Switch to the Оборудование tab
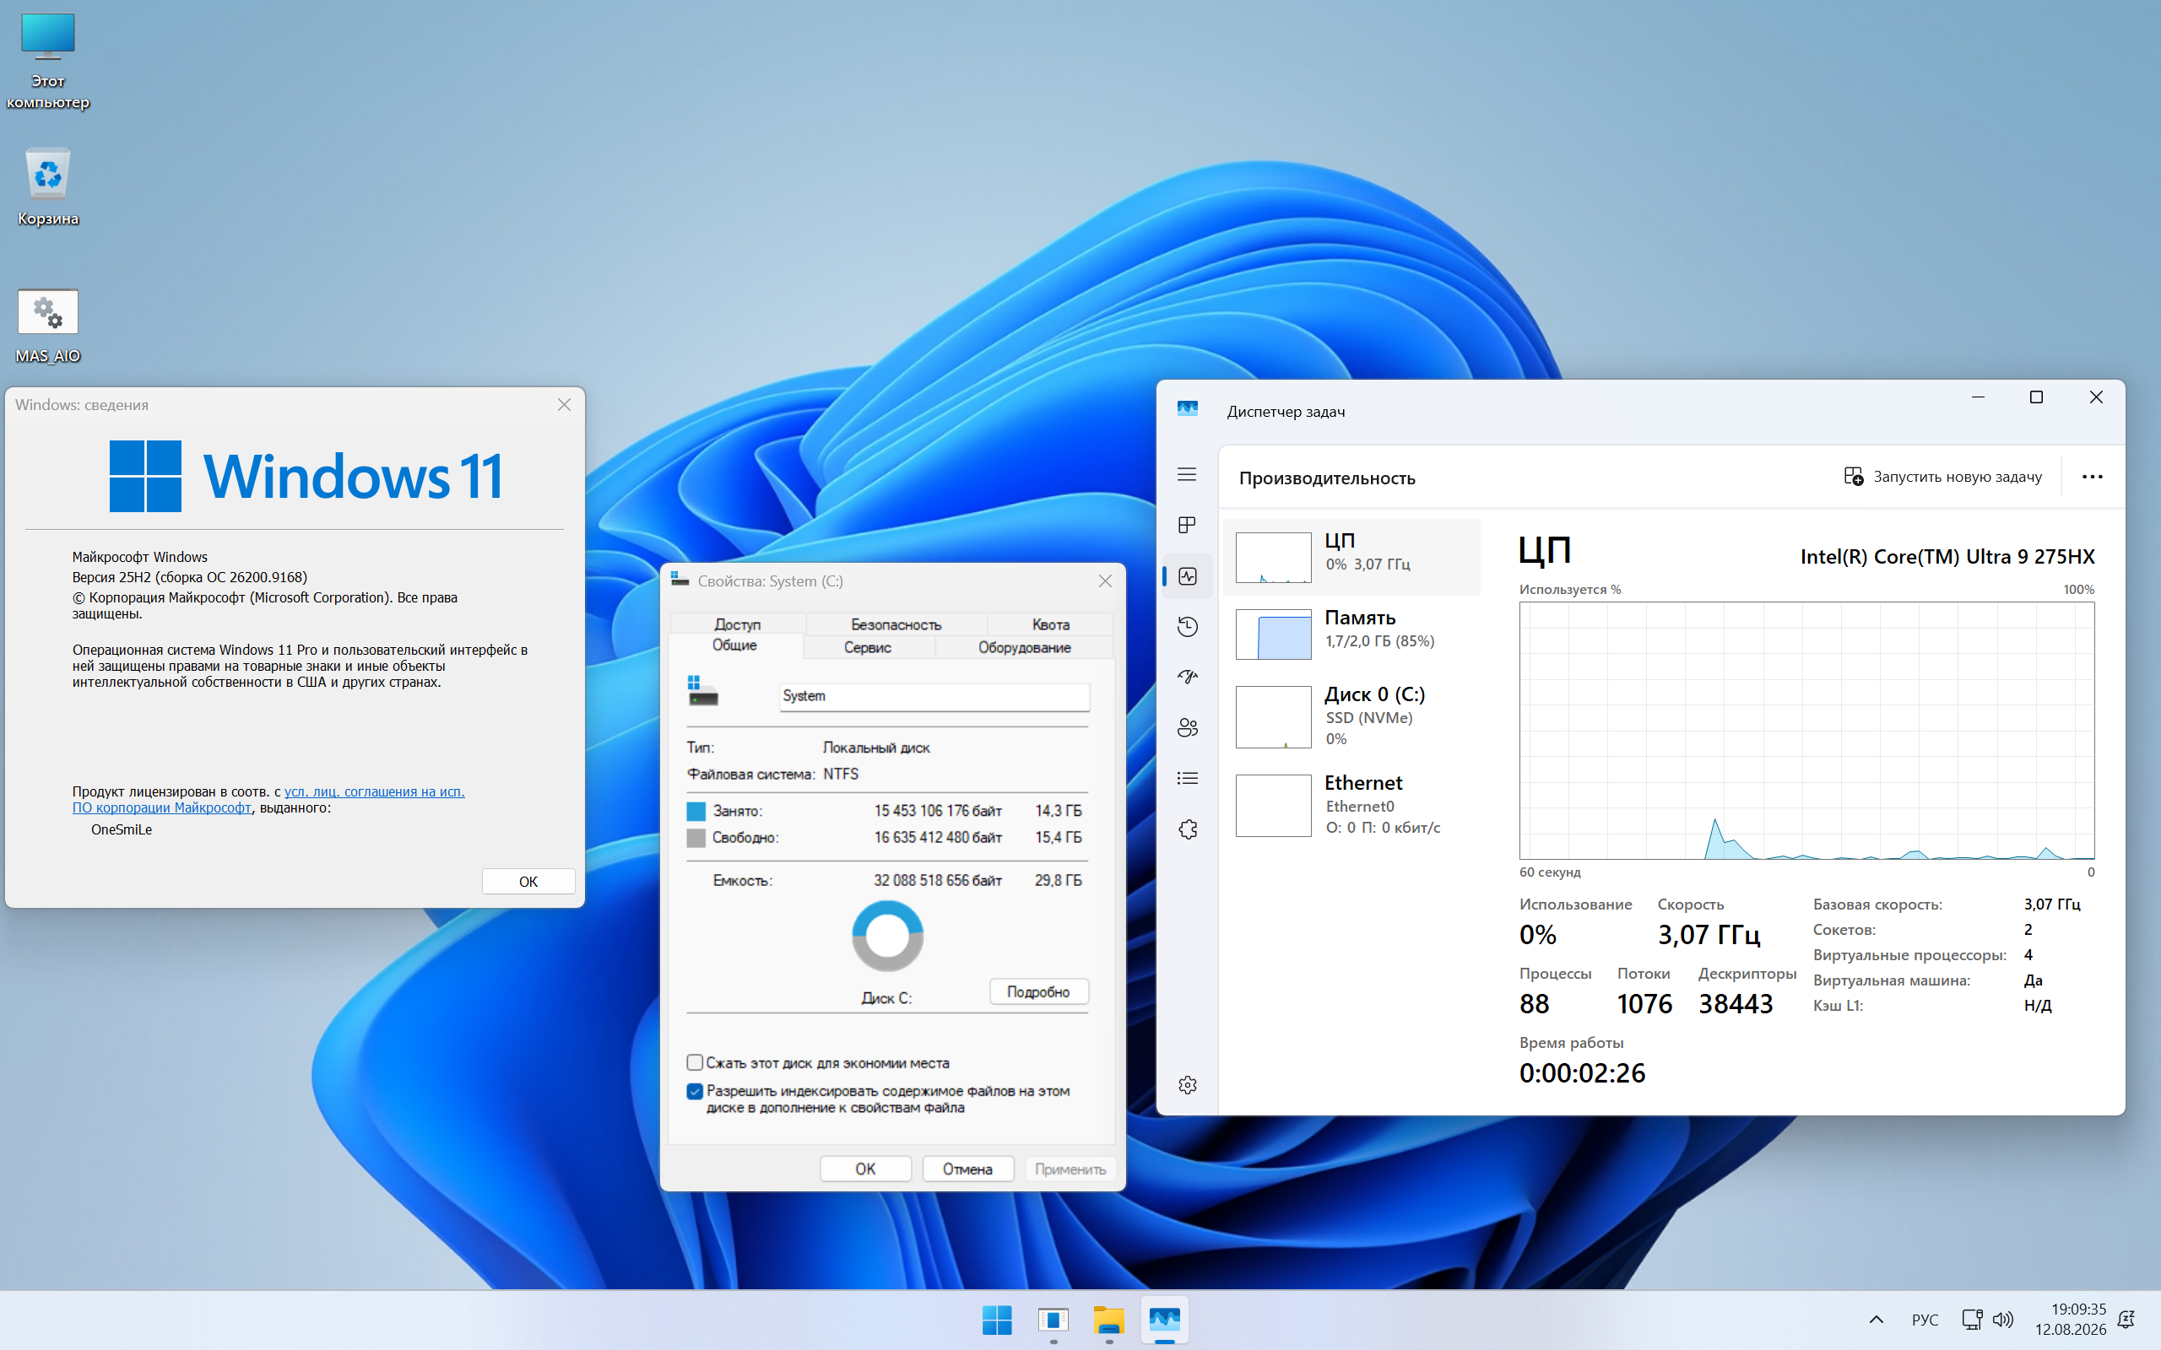 click(1024, 647)
